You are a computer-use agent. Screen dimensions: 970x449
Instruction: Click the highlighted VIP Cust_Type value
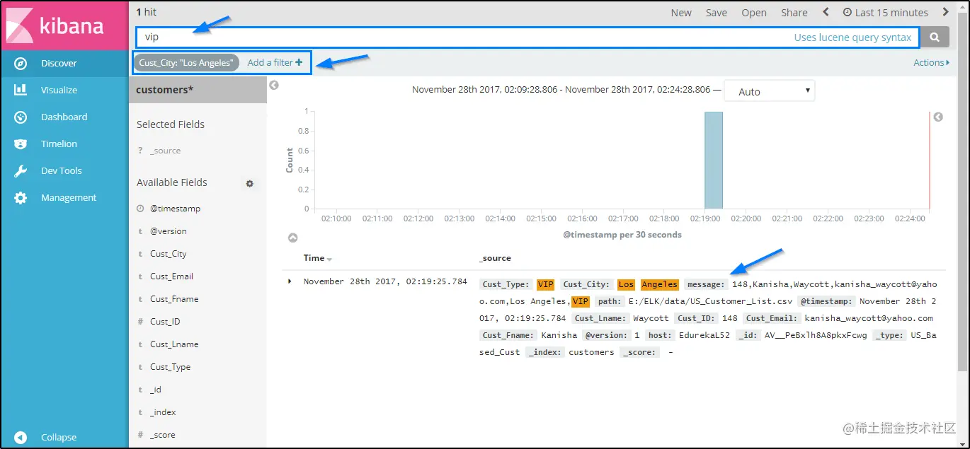coord(545,284)
